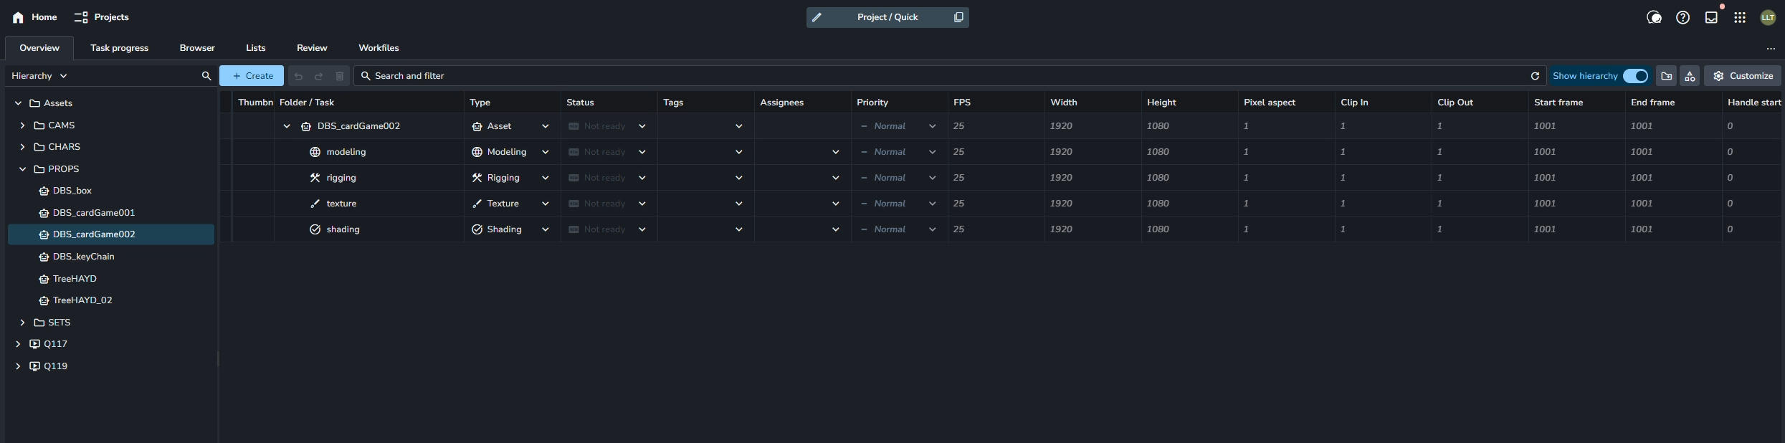Open Tags dropdown for DBS_cardGame002 row
The width and height of the screenshot is (1785, 443).
coord(738,126)
